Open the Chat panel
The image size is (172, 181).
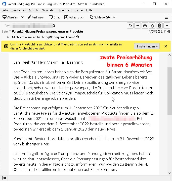pos(54,17)
